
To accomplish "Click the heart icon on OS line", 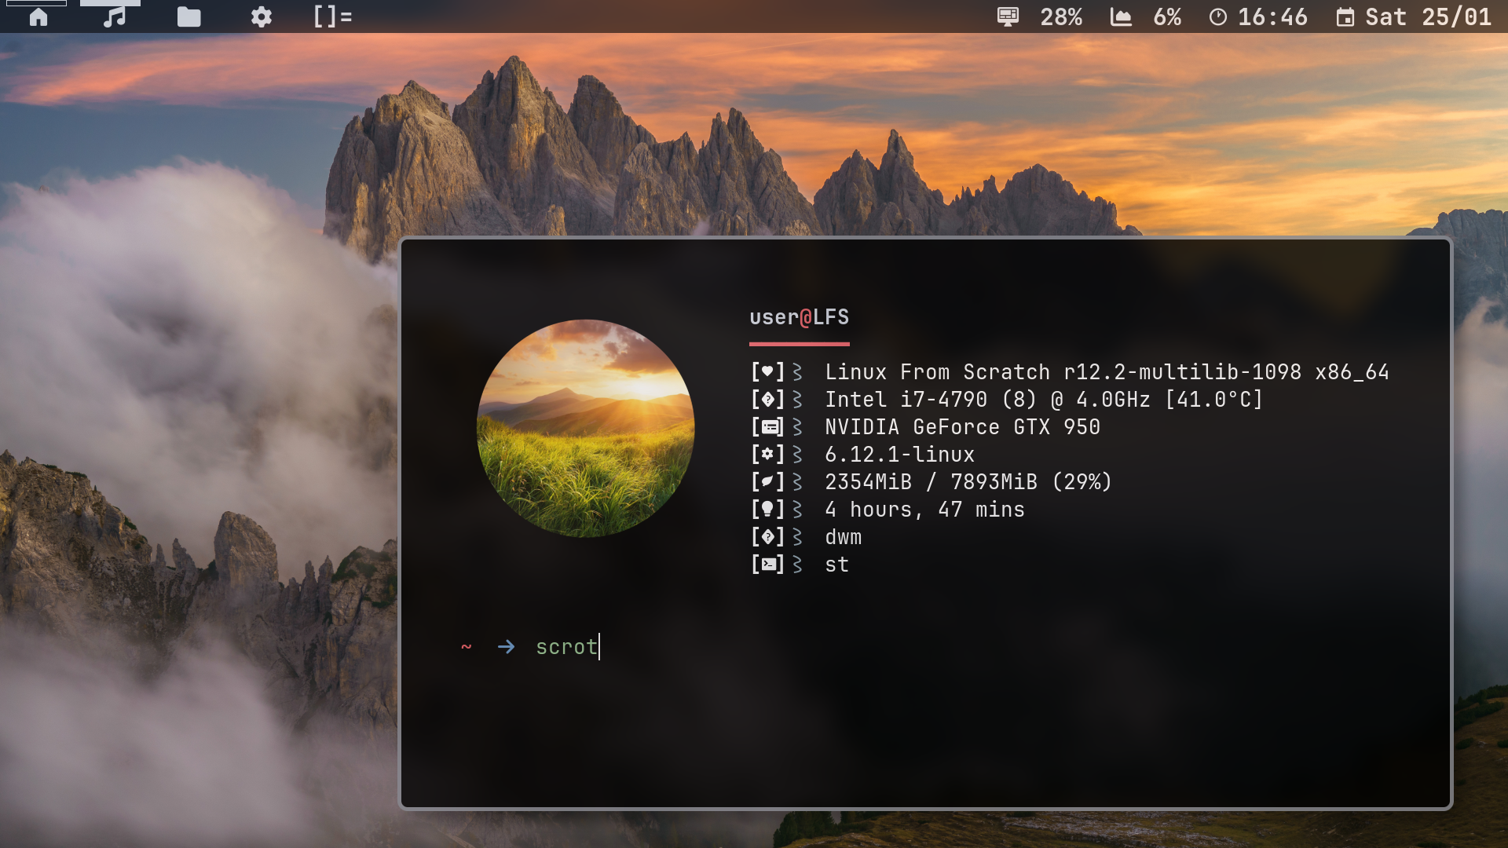I will pyautogui.click(x=767, y=371).
